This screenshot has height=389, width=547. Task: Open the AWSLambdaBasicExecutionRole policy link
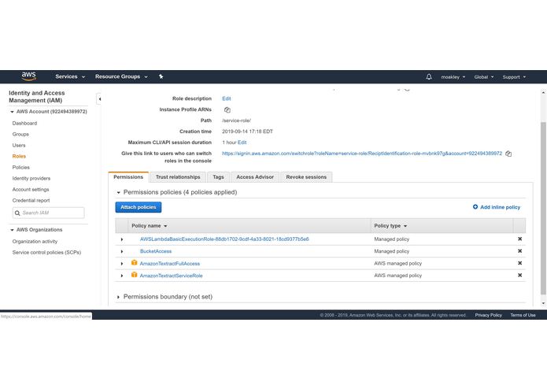[224, 239]
